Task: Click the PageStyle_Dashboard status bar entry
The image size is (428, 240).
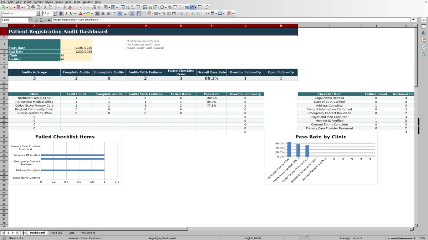Action: [162, 238]
